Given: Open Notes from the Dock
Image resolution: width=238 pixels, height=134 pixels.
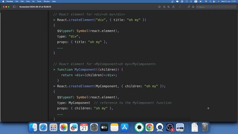Looking at the screenshot, I should click(x=114, y=127).
